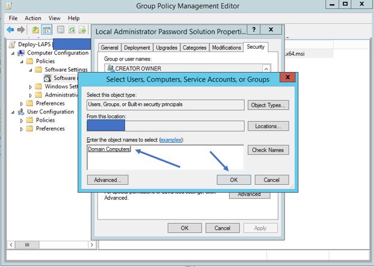This screenshot has width=374, height=267.
Task: Click the tree pane horizontal scrollbar thumb
Action: click(27, 245)
